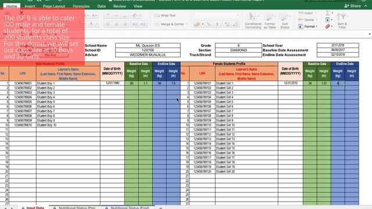This screenshot has width=372, height=209.
Task: Click Decrease Indent icon
Action: point(134,24)
